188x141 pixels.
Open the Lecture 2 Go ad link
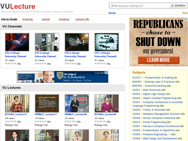(x=82, y=19)
